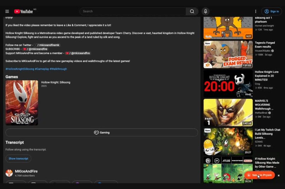
Task: Click the Games section heading
Action: pyautogui.click(x=12, y=77)
